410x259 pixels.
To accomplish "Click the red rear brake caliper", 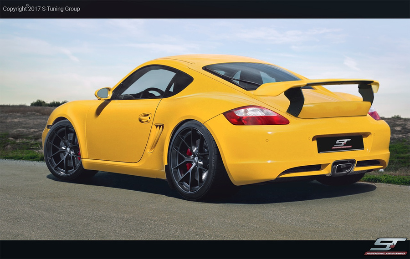I will [x=189, y=159].
